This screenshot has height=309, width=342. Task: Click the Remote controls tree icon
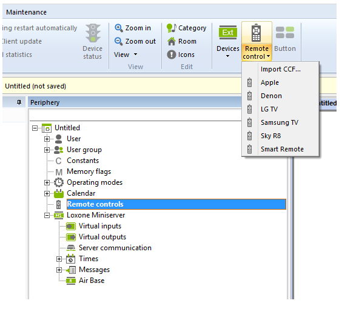pyautogui.click(x=58, y=204)
